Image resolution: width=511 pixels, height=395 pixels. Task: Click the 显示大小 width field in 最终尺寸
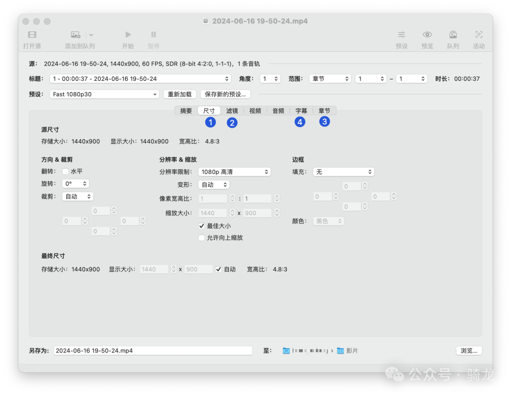[x=154, y=269]
